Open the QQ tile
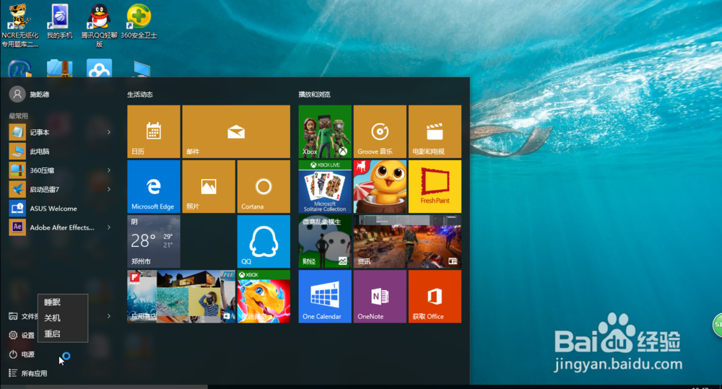This screenshot has width=722, height=389. pos(264,241)
